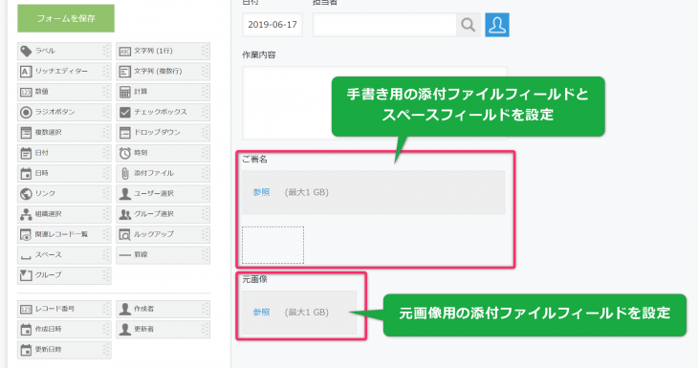Click the フォームを保存 green button
This screenshot has width=698, height=368.
pos(66,18)
